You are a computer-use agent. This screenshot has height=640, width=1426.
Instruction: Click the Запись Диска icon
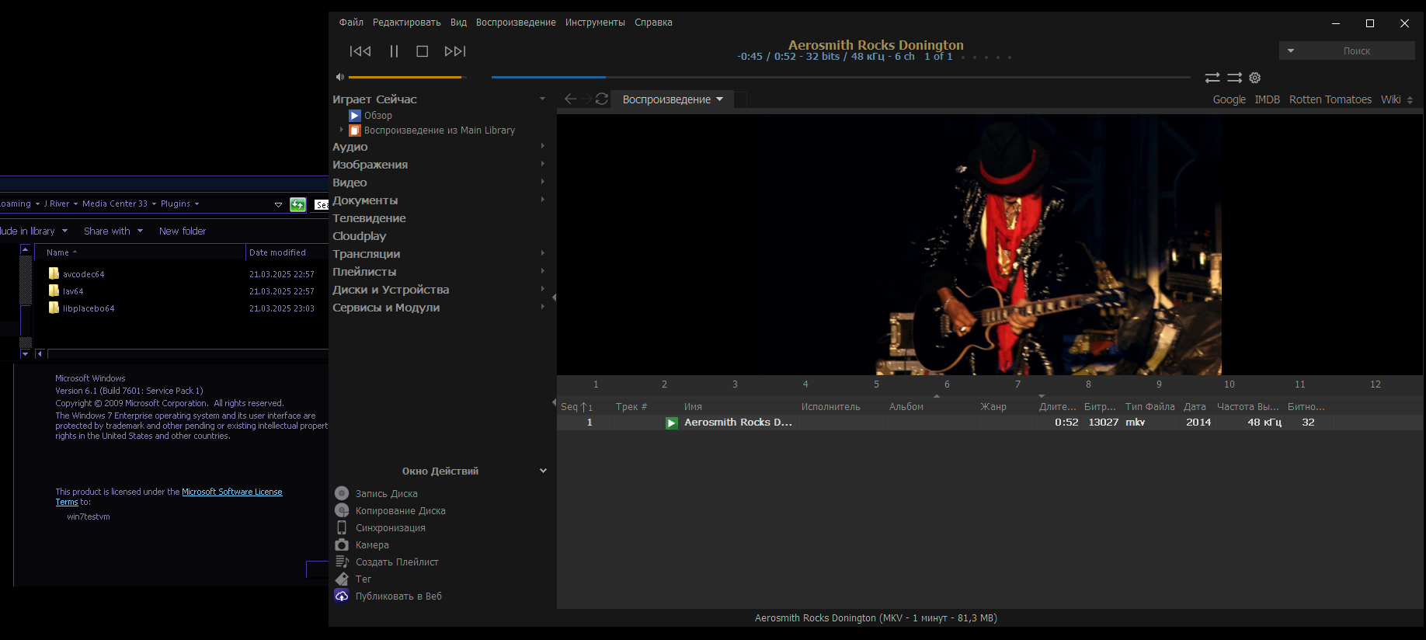(x=342, y=493)
